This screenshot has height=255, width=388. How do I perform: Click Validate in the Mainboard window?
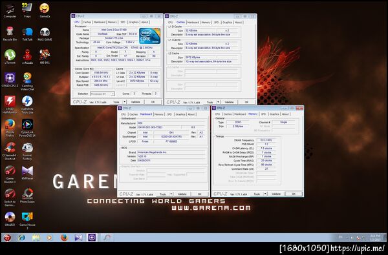click(x=182, y=194)
